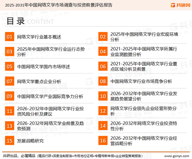The width and height of the screenshot is (192, 159).
Task: Select chapter title 2025年中国网络文学行业运行态势分析
Action: 51,52
